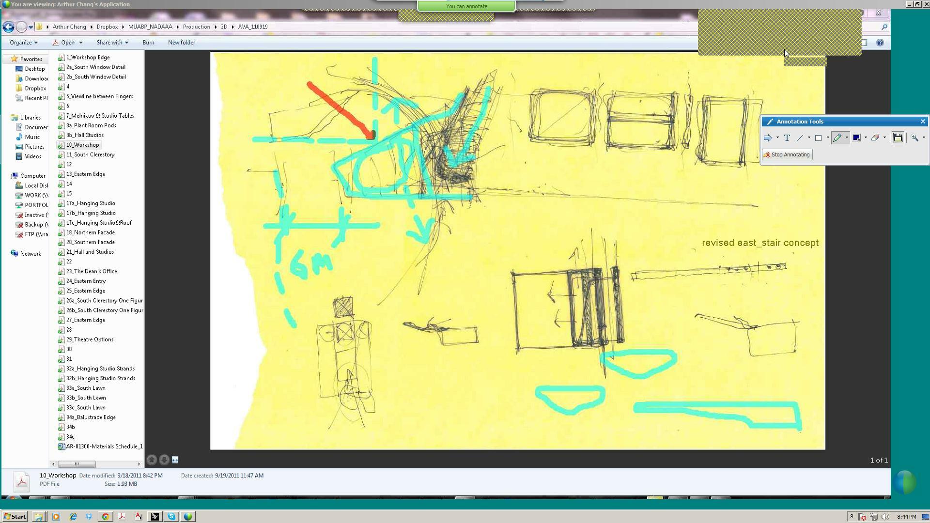Viewport: 930px width, 523px height.
Task: Select the line drawing tool
Action: pos(800,138)
